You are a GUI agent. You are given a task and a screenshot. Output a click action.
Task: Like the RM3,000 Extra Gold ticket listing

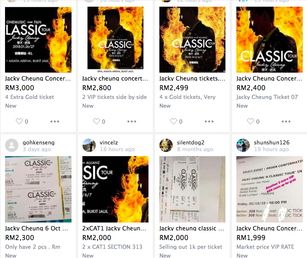19,121
